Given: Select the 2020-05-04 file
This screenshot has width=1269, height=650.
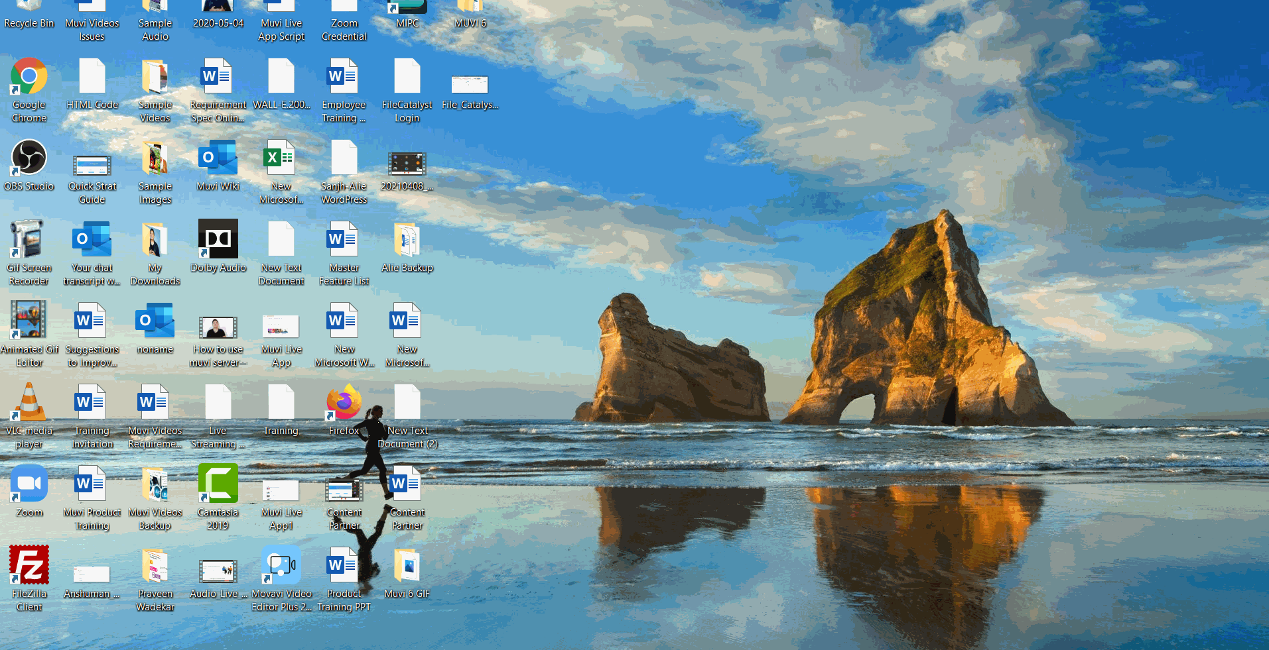Looking at the screenshot, I should [218, 16].
